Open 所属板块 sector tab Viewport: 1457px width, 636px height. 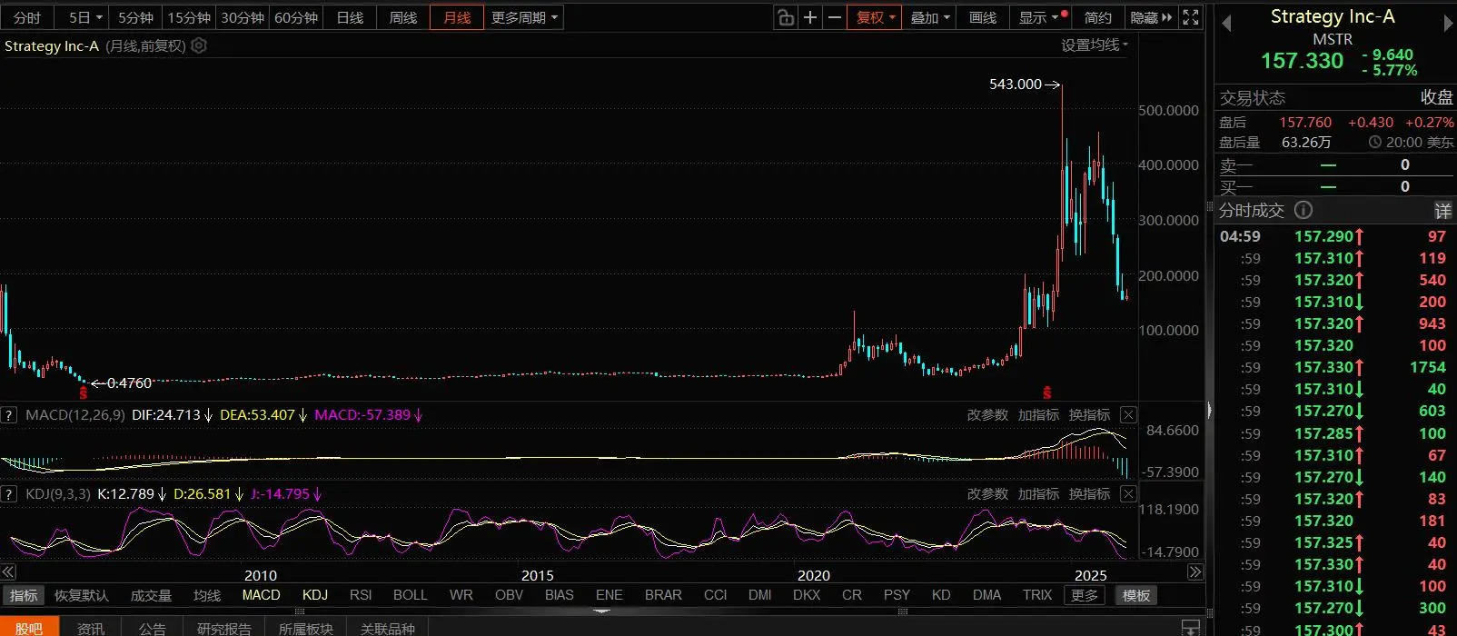306,628
